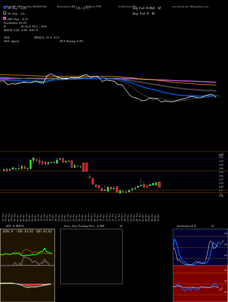Select the 'Day Vol: 0 M' label

click(144, 14)
